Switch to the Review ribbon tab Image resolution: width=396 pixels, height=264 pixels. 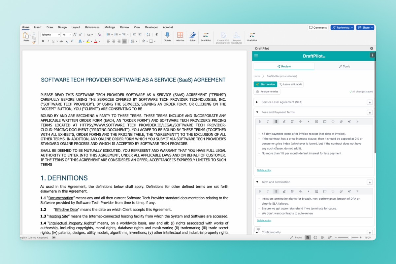click(124, 27)
